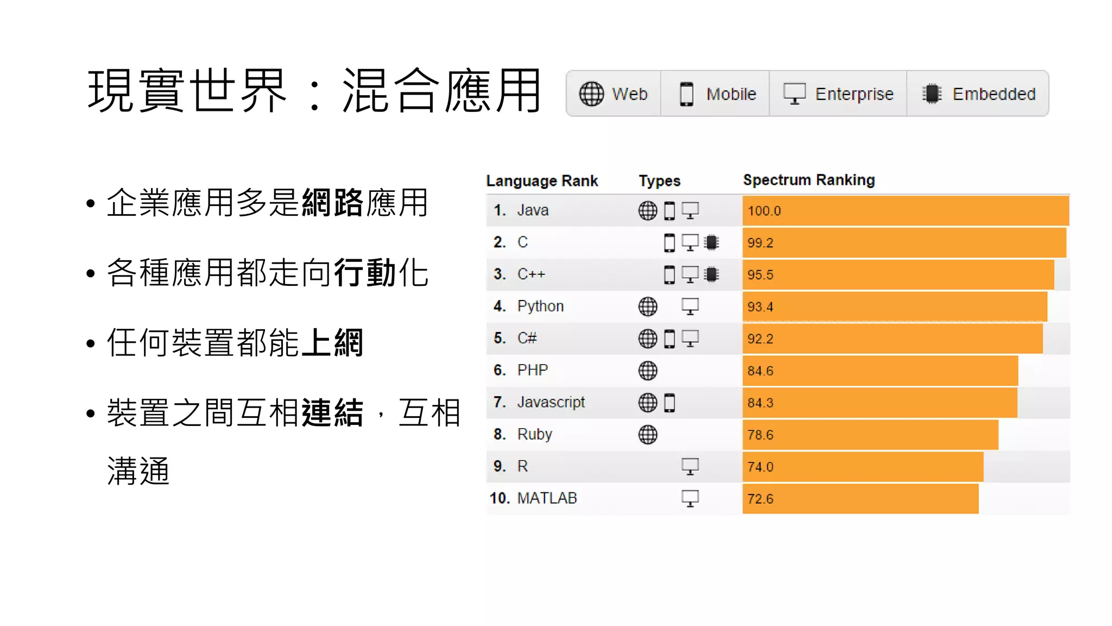The image size is (1112, 626).
Task: Click the Web globe icon in Python row
Action: point(647,306)
